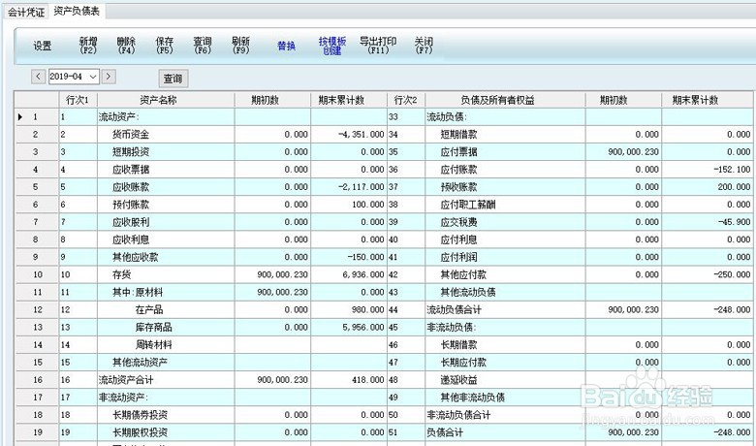Go to previous month with left arrow

click(38, 77)
